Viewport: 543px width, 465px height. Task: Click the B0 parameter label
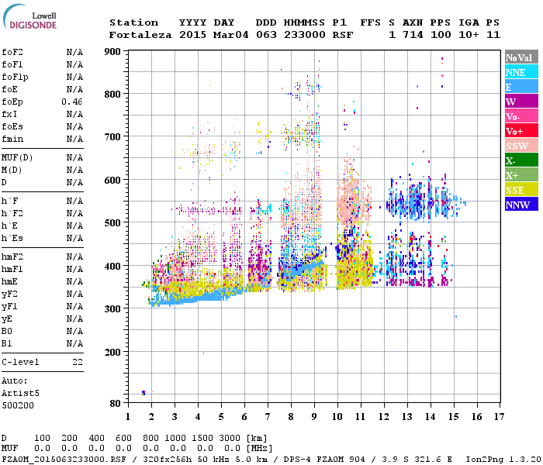(x=7, y=331)
